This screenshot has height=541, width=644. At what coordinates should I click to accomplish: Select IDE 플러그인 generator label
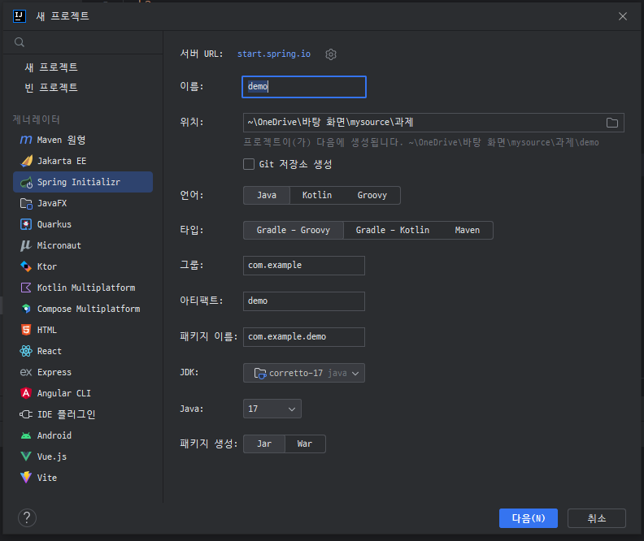click(66, 414)
